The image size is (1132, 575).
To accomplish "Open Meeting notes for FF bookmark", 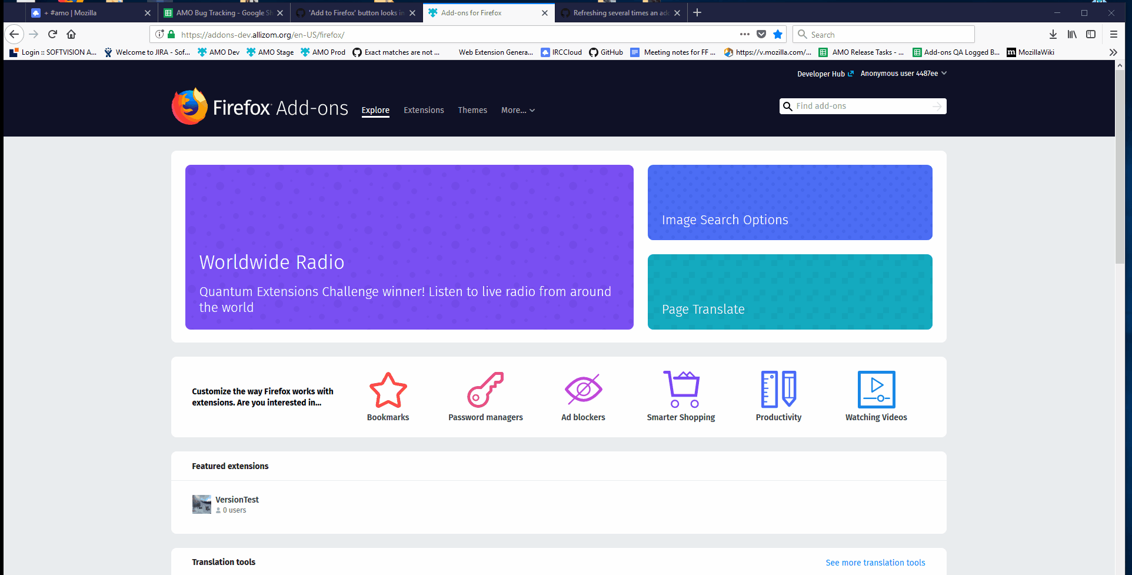I will (673, 52).
